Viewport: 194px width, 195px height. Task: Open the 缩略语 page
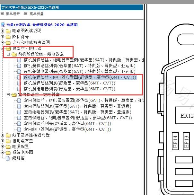tap(18, 158)
